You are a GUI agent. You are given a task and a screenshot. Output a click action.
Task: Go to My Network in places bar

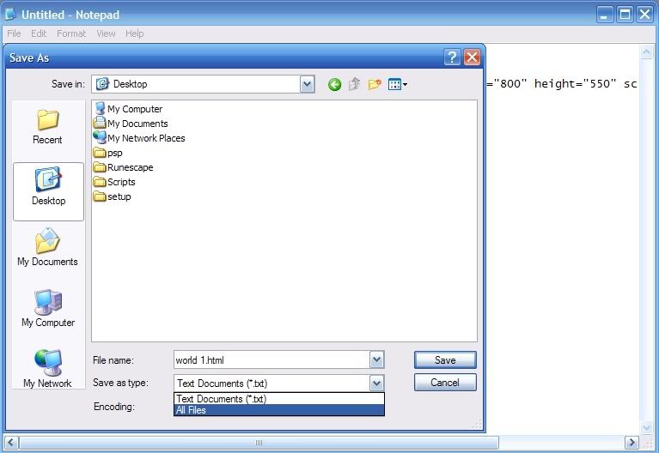point(48,369)
